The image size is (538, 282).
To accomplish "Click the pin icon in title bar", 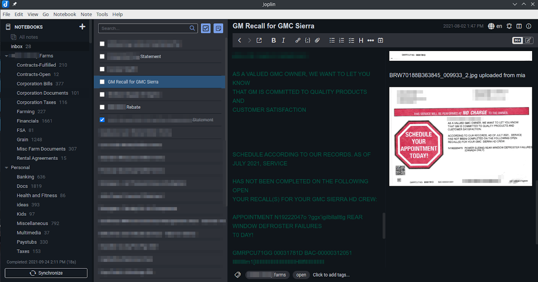I will pyautogui.click(x=15, y=4).
